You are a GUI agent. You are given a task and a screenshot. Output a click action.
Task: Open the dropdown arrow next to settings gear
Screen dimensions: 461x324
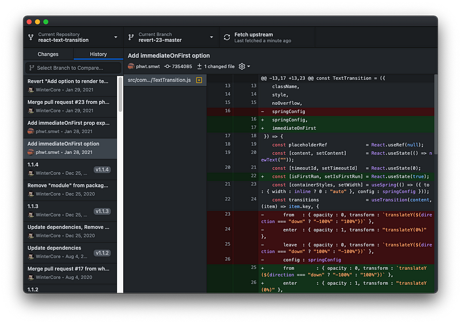(x=249, y=66)
